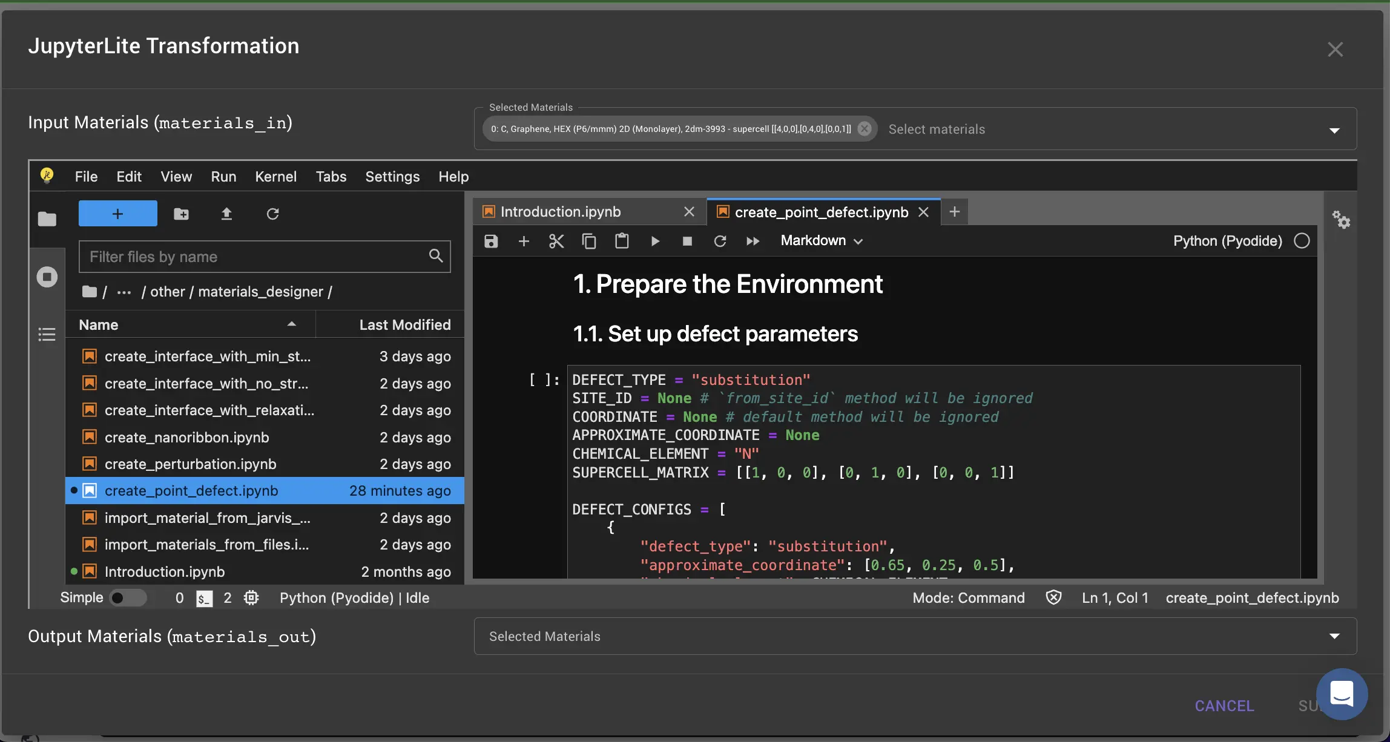Click the CANCEL button

[1224, 706]
